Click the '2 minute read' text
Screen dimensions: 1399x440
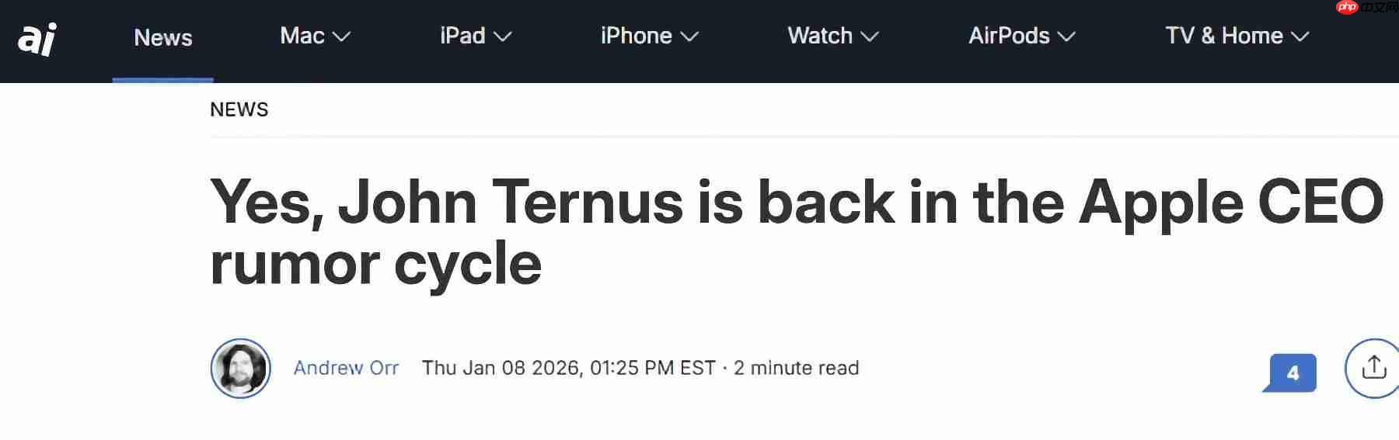tap(796, 368)
